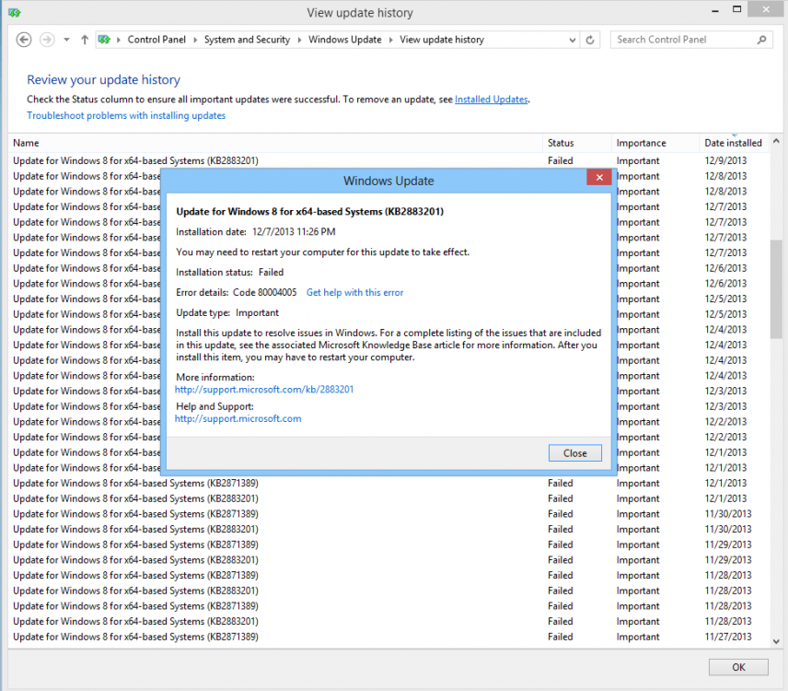The width and height of the screenshot is (788, 691).
Task: Click the 12/9/2013 row's Failed status
Action: [x=561, y=161]
